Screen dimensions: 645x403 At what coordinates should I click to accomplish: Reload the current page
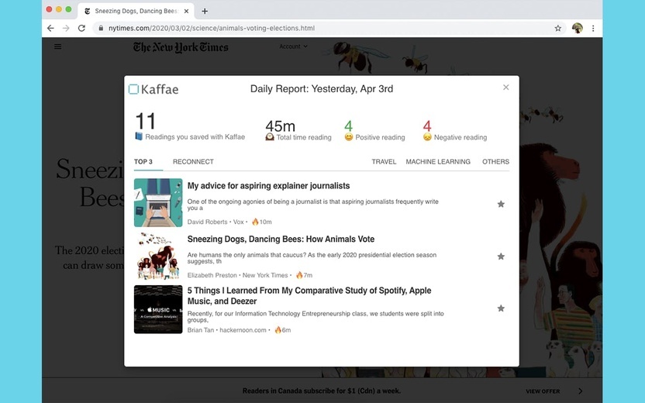click(x=81, y=29)
